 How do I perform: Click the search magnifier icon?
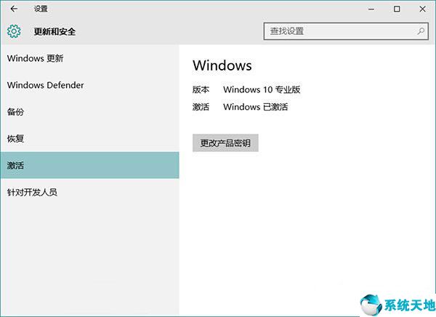tap(421, 31)
